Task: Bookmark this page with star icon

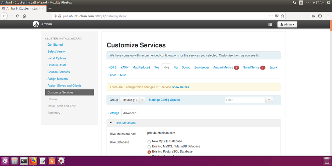Action: (x=282, y=16)
